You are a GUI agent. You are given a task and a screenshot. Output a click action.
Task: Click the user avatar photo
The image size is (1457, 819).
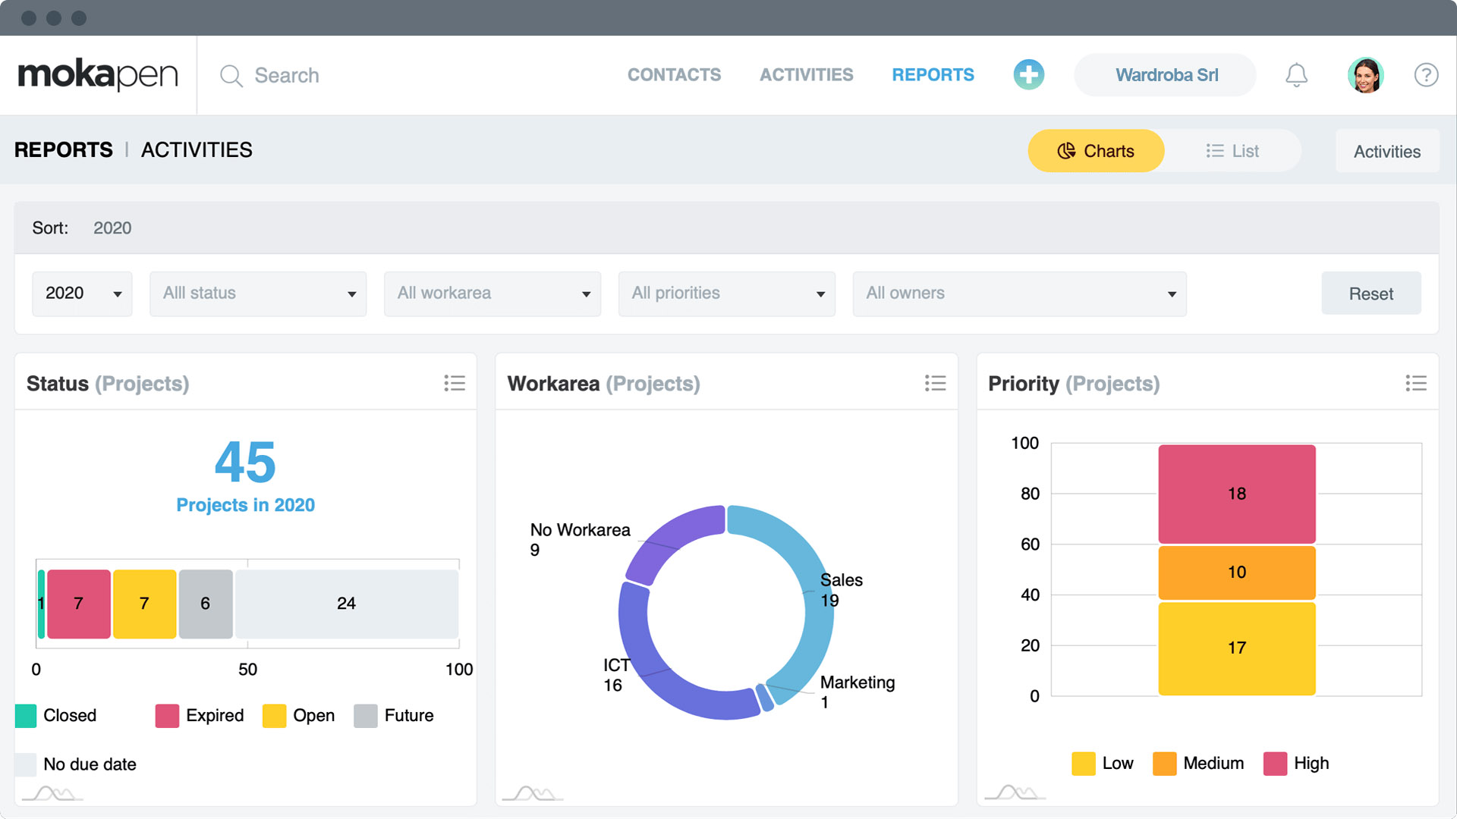coord(1366,75)
